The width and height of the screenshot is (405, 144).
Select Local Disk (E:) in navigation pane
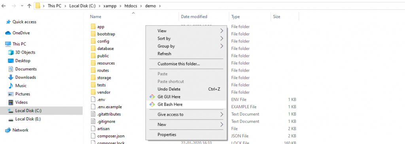pyautogui.click(x=28, y=119)
